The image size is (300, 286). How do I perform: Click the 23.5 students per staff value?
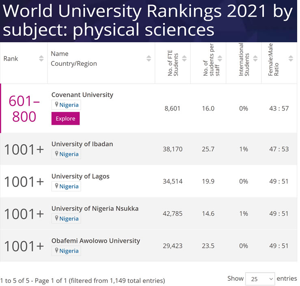pyautogui.click(x=208, y=246)
